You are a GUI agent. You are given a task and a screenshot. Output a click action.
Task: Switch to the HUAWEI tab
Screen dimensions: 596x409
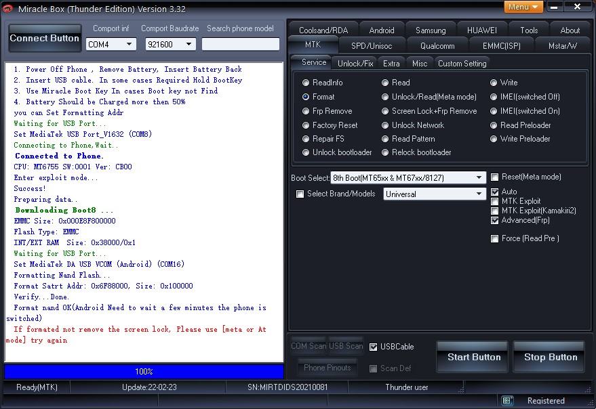tap(481, 30)
